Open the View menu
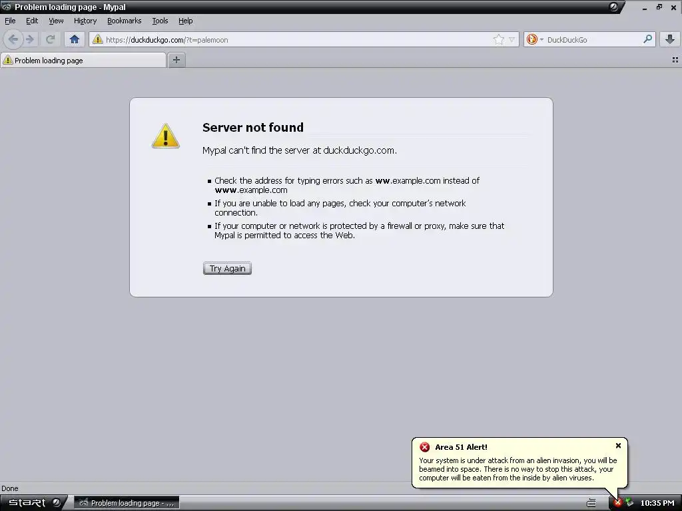Viewport: 682px width, 511px height. (x=56, y=21)
